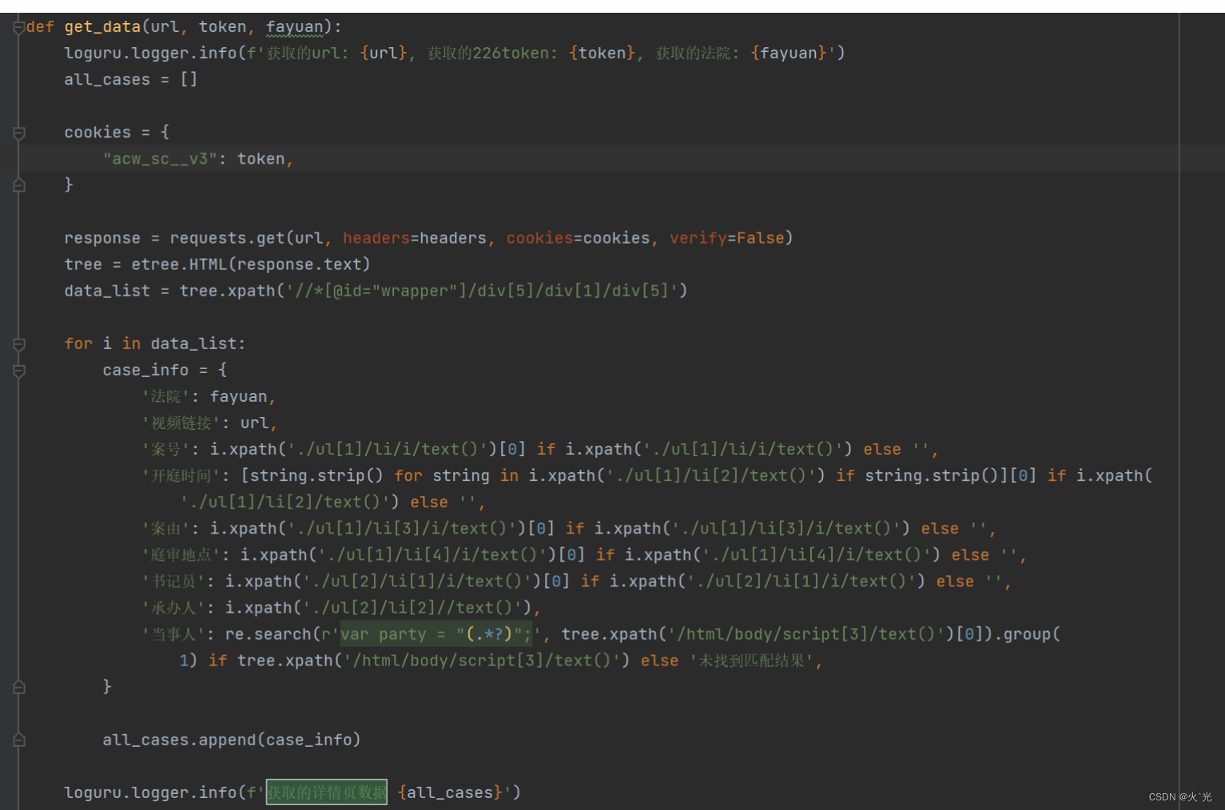Image resolution: width=1225 pixels, height=810 pixels.
Task: Click the '案由' dictionary key
Action: click(x=165, y=529)
